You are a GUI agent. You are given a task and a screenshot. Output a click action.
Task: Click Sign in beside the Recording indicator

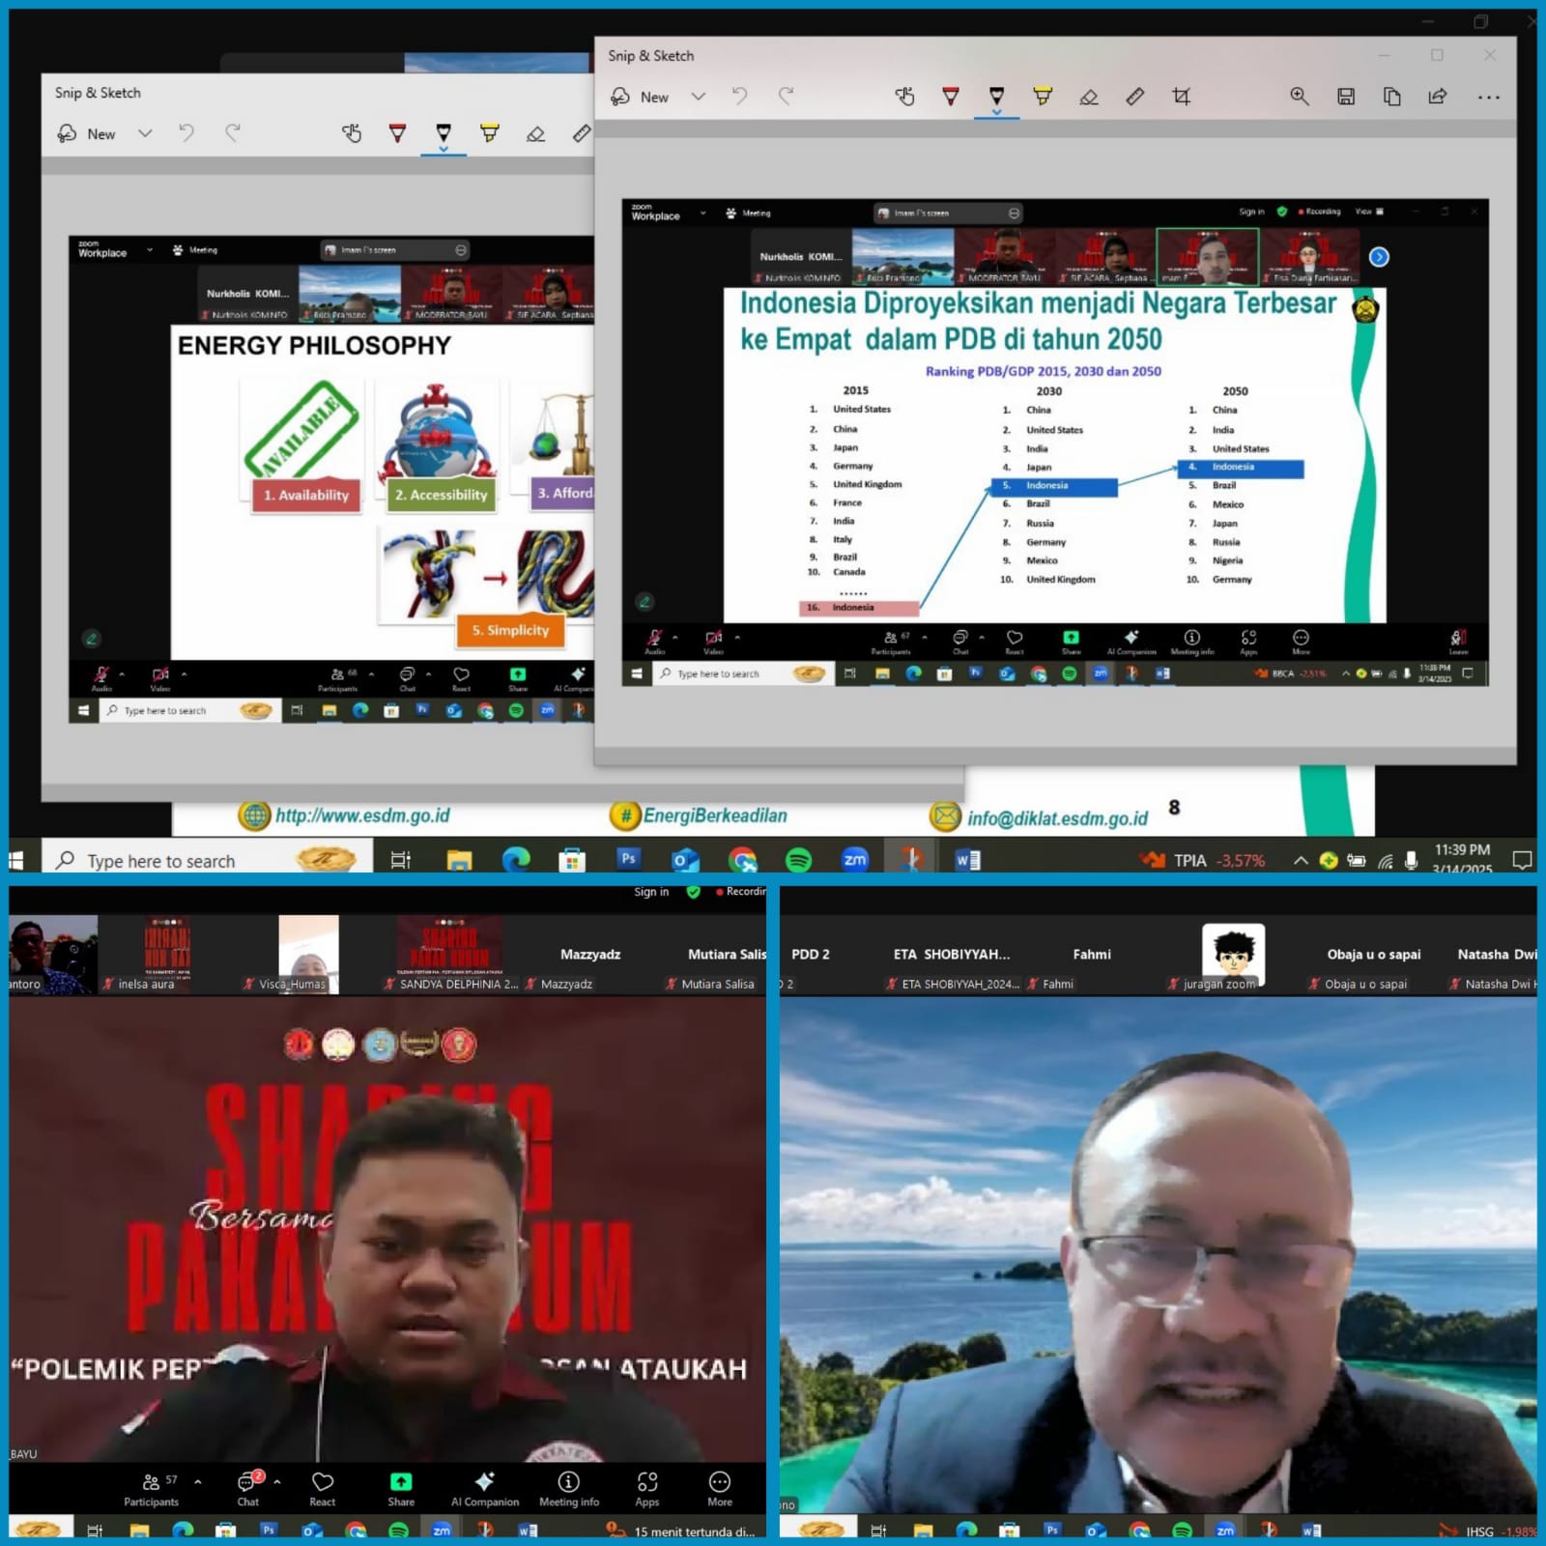coord(651,892)
